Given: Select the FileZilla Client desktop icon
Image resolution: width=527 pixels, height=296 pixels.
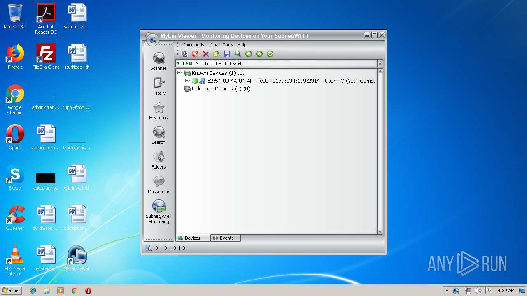Looking at the screenshot, I should point(46,57).
